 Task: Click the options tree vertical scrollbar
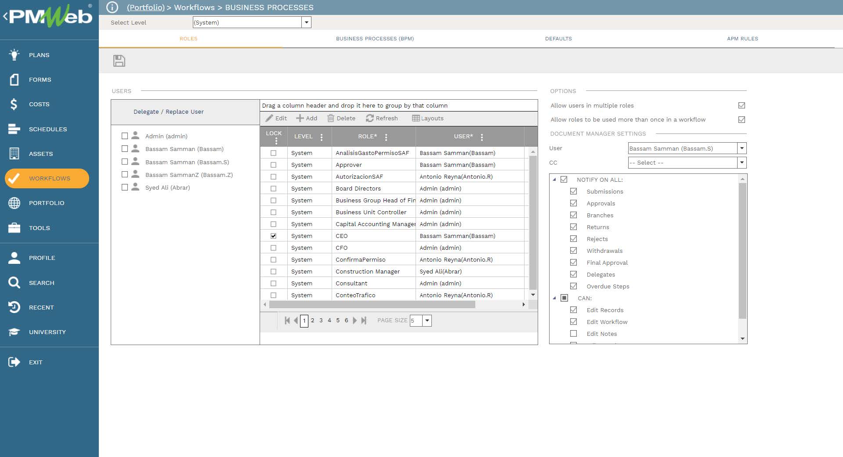click(x=742, y=251)
